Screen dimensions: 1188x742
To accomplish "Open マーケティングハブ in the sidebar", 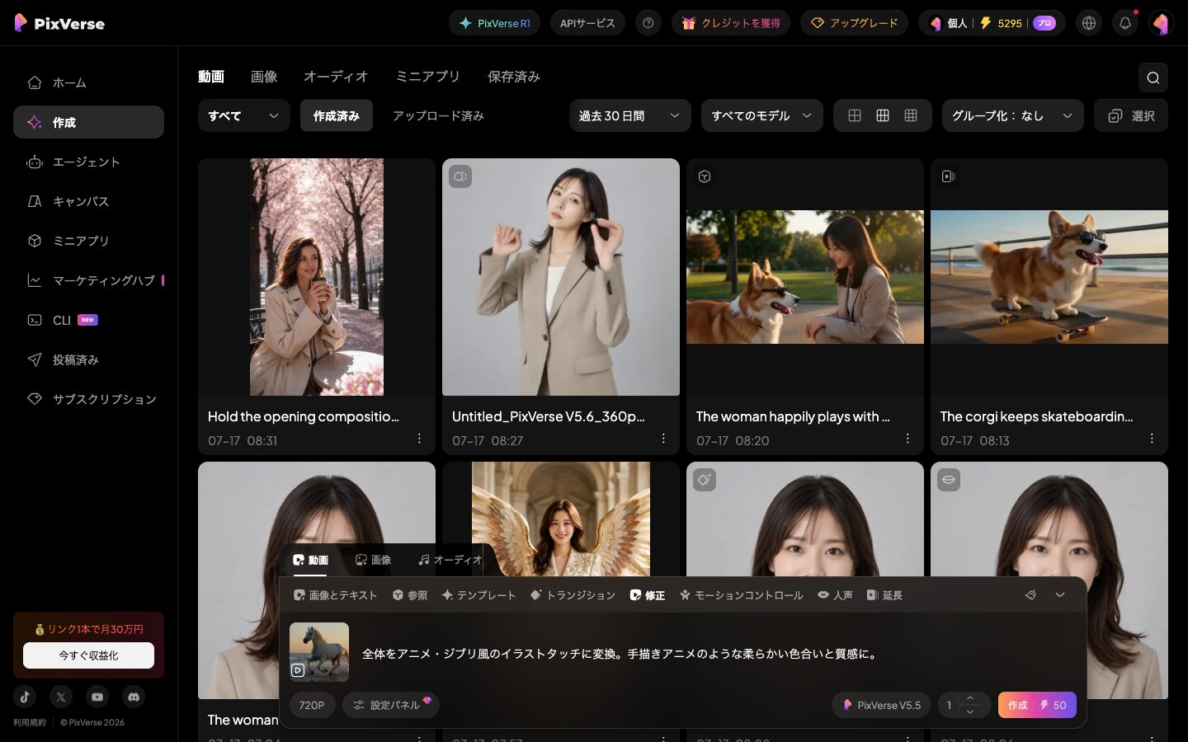I will point(88,280).
